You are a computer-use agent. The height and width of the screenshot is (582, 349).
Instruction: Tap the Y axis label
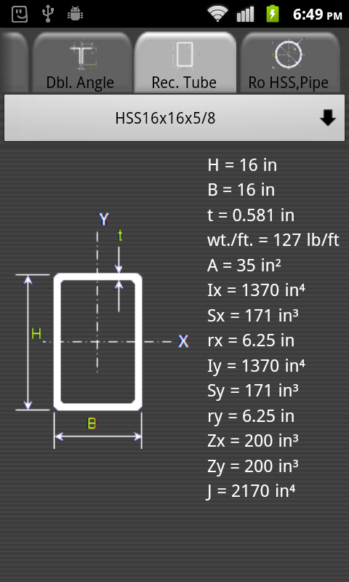(103, 220)
